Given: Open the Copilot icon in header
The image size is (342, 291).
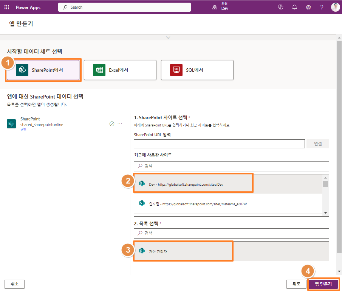Looking at the screenshot, I should coord(280,7).
